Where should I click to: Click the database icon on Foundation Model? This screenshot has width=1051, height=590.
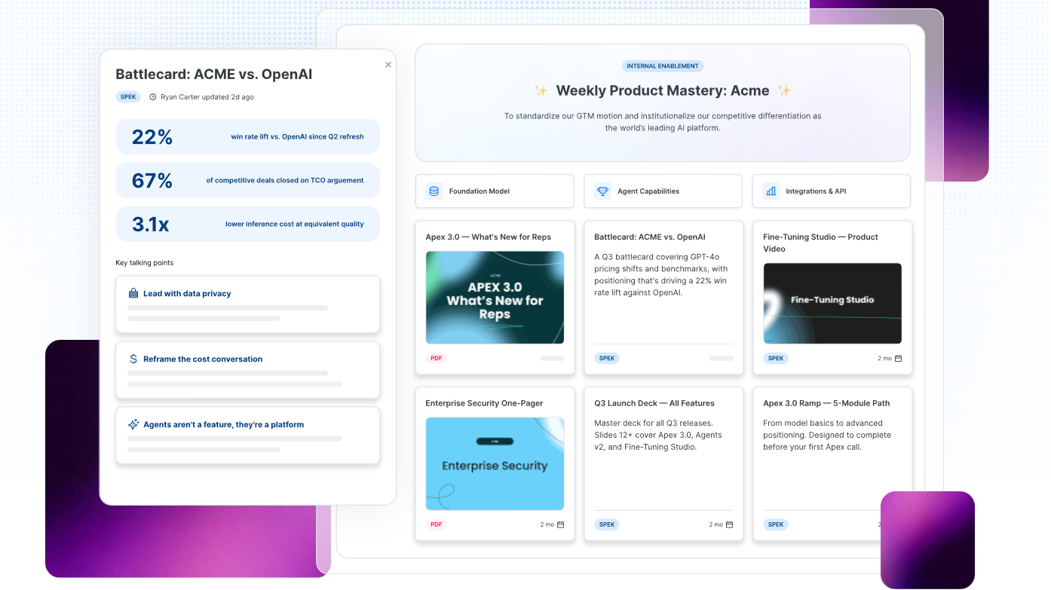(x=434, y=191)
